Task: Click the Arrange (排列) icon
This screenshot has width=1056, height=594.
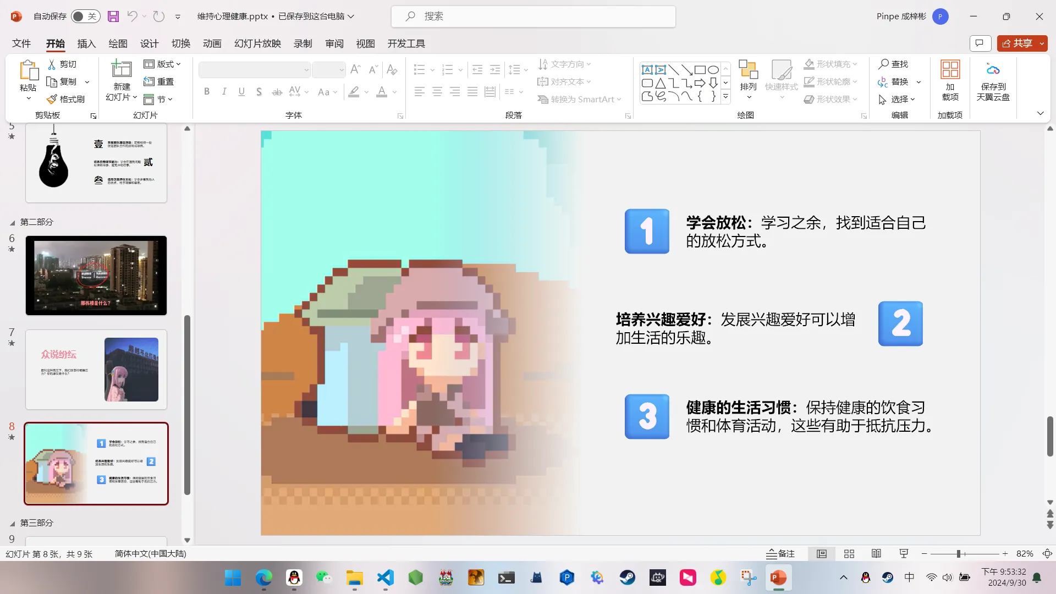Action: pos(748,69)
